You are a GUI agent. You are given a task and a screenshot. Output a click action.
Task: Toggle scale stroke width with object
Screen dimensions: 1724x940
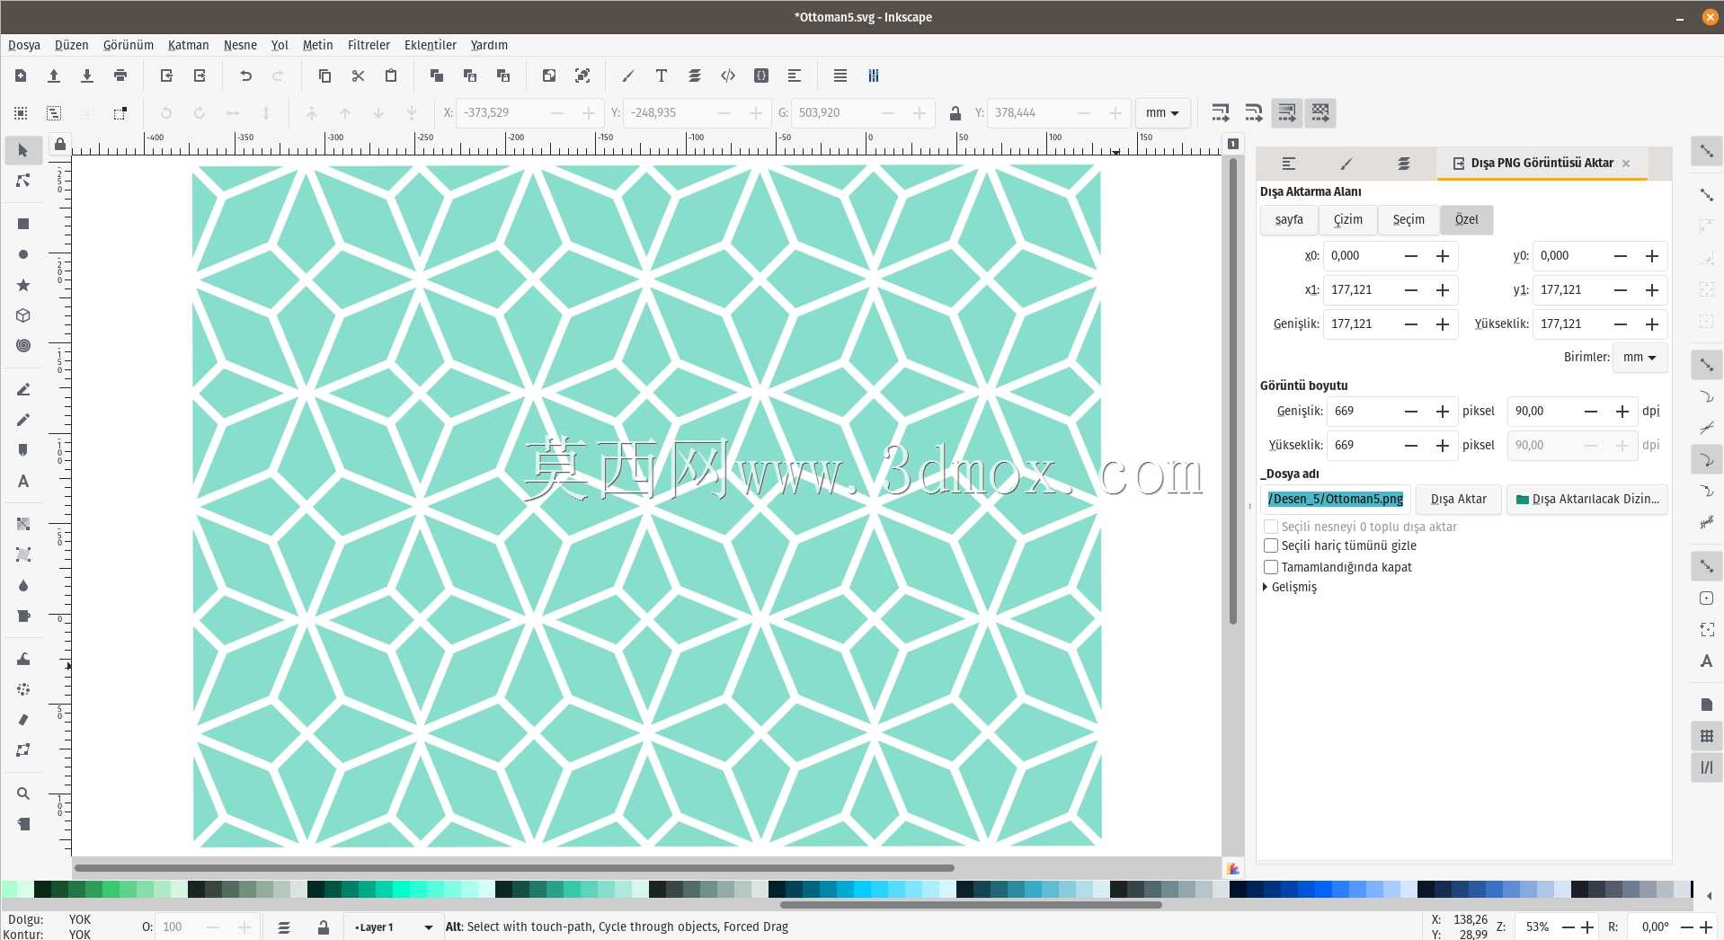coord(1220,113)
